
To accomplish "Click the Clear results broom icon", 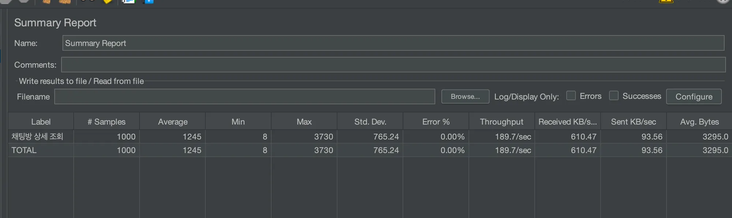I will pos(46,1).
